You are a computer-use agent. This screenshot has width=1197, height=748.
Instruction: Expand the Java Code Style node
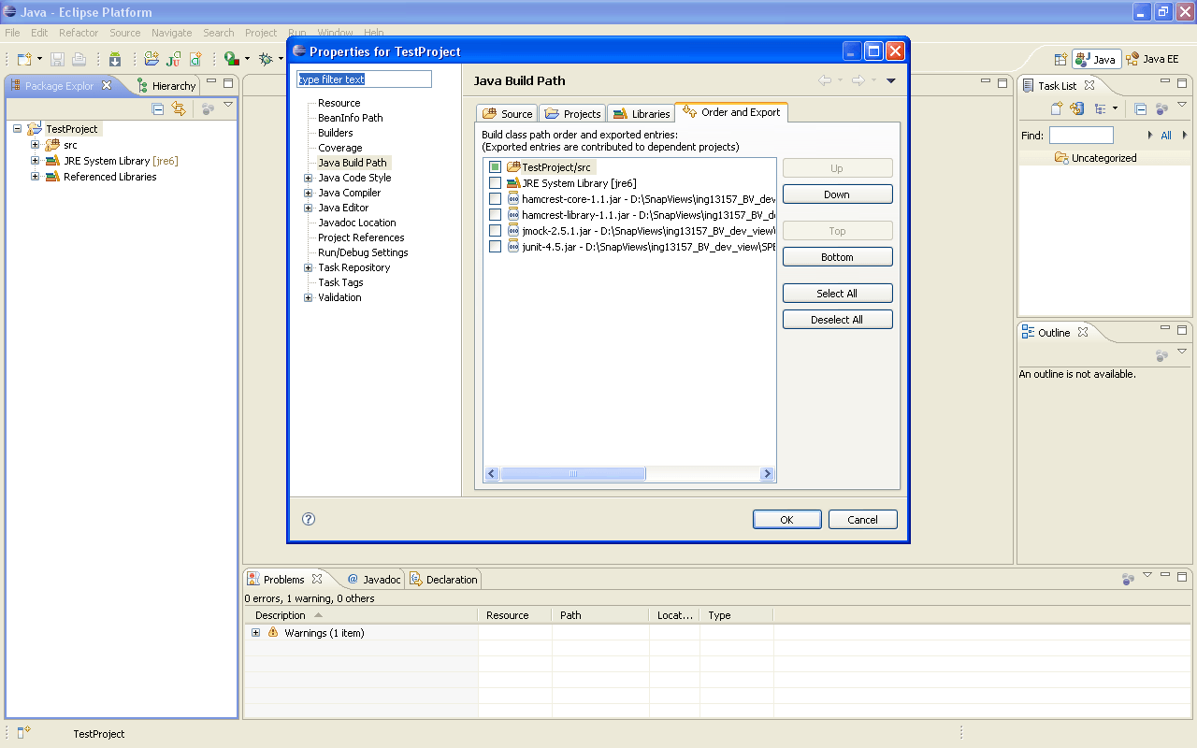point(309,178)
